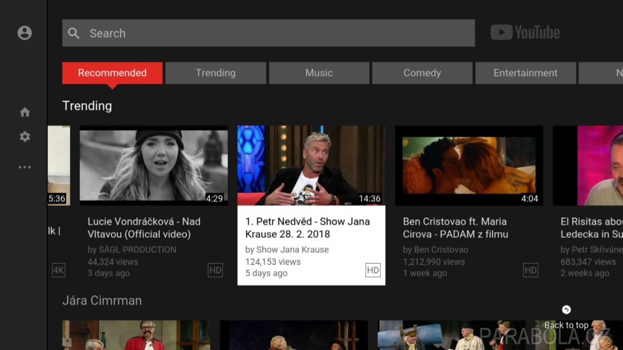Image resolution: width=623 pixels, height=350 pixels.
Task: Click '5 days ago' text
Action: 266,273
